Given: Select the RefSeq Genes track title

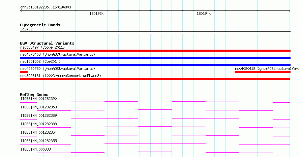Looking at the screenshot, I should (x=34, y=95).
